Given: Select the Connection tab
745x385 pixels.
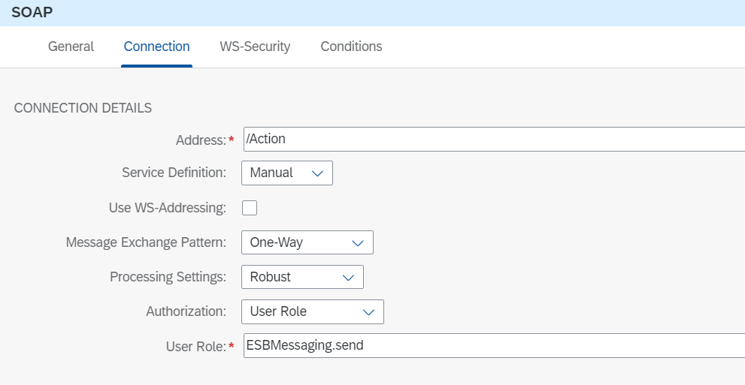Looking at the screenshot, I should coord(157,47).
